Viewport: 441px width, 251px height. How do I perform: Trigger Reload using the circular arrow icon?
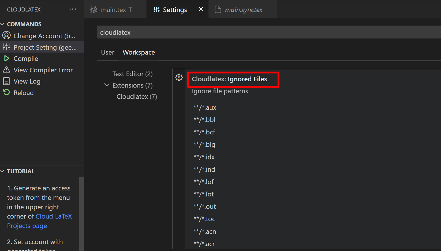tap(7, 92)
